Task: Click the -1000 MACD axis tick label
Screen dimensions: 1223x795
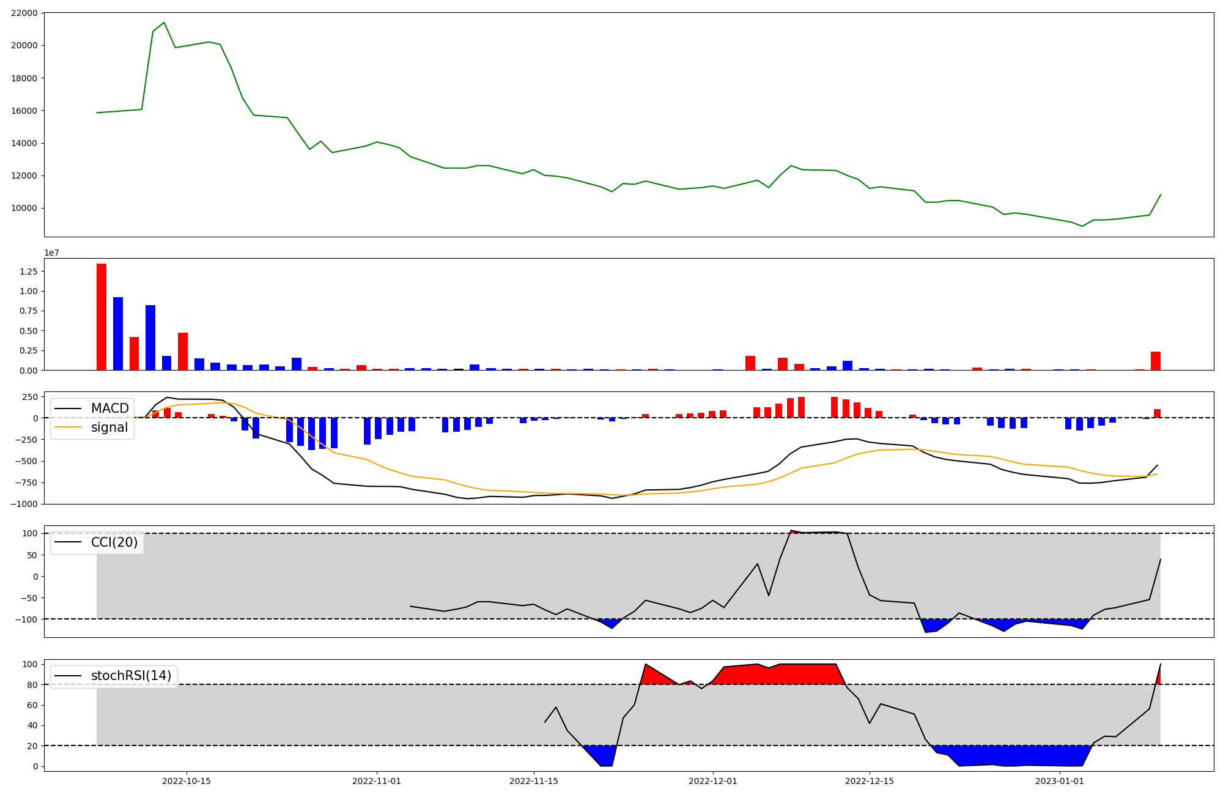Action: 23,504
